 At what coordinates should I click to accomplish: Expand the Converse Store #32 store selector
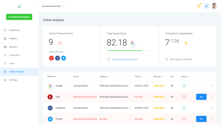pos(53,6)
